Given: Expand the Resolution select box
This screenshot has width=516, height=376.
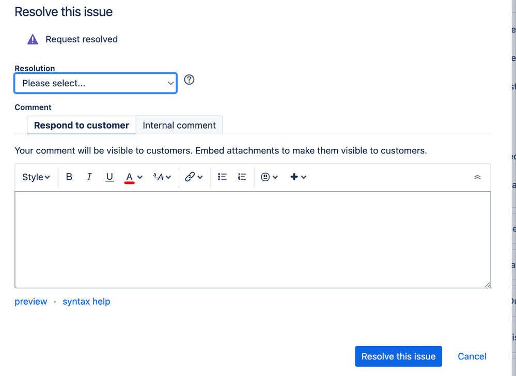Looking at the screenshot, I should point(96,83).
